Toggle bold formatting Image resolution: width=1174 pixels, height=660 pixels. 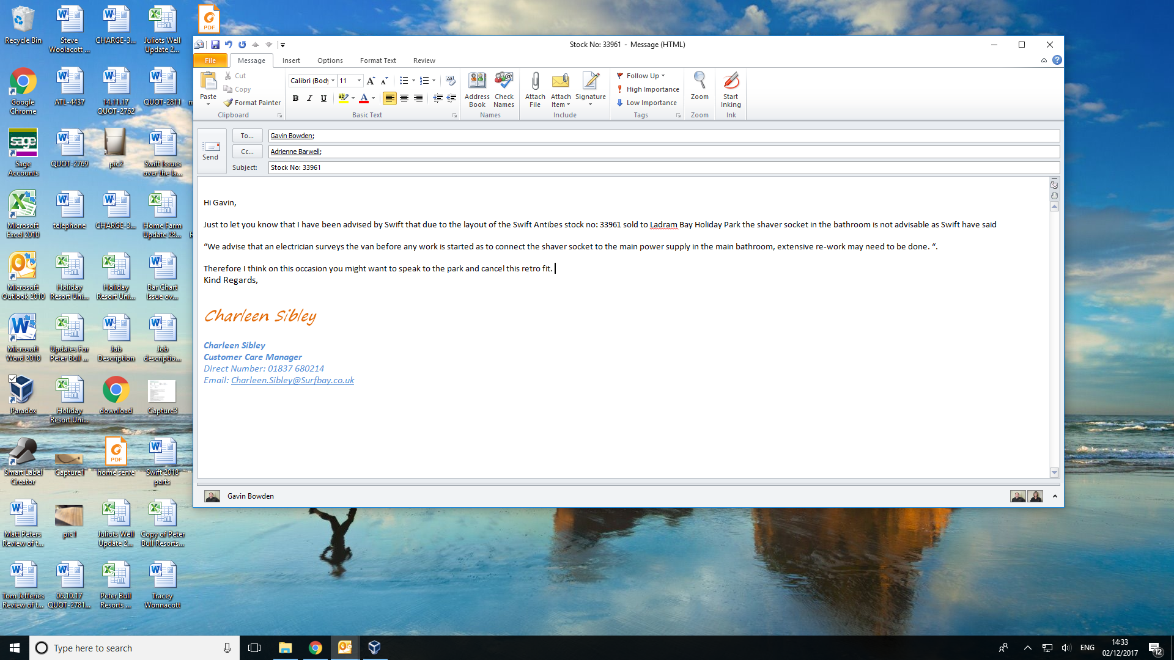[x=295, y=98]
